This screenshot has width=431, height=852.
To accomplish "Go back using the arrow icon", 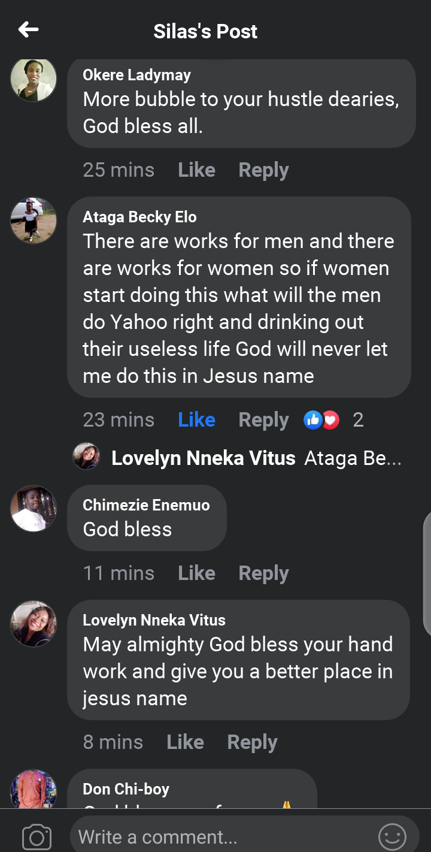I will (28, 29).
